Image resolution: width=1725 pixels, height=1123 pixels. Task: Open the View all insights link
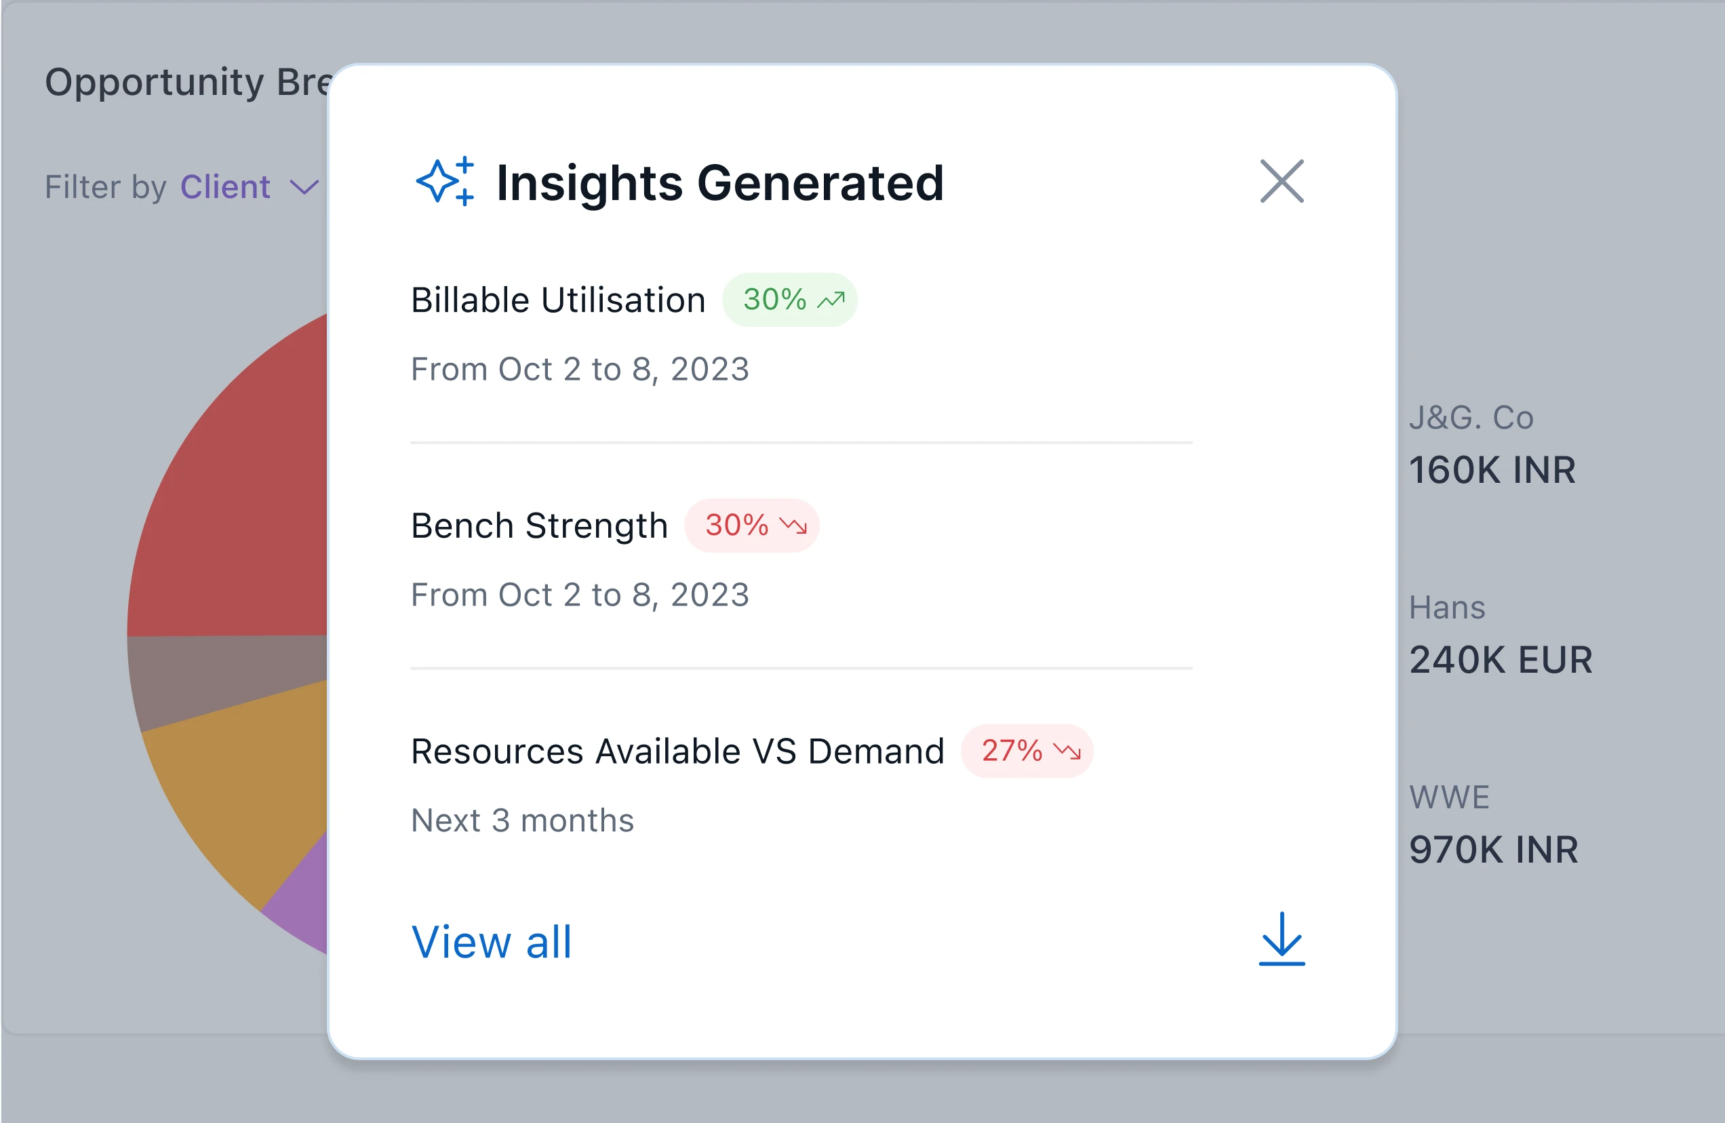[492, 942]
